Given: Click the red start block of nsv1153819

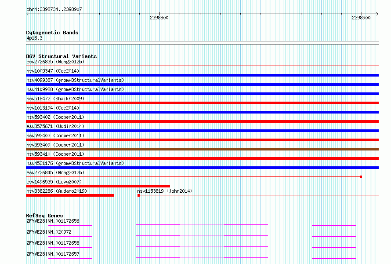Looking at the screenshot, I should [x=139, y=195].
